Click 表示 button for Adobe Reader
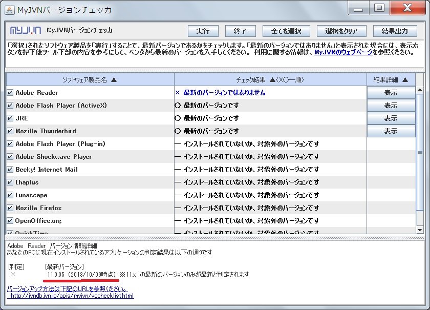Viewport: 430px width, 310px height. [391, 93]
